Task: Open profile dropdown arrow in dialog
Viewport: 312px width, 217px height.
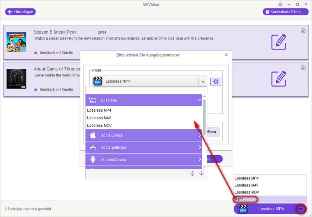Action: [x=203, y=82]
